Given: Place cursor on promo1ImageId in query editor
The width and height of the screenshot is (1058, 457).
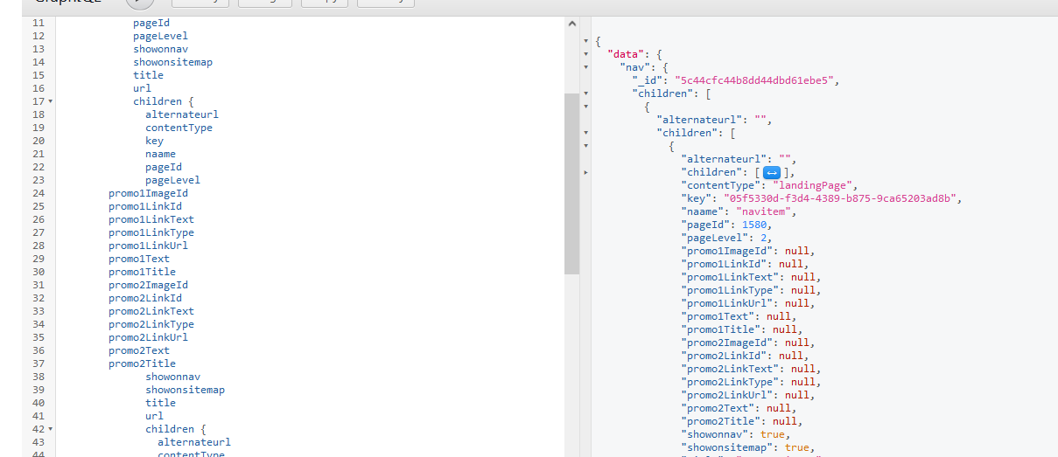Looking at the screenshot, I should click(148, 193).
